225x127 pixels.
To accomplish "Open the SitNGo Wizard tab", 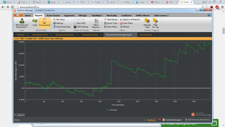I will (x=142, y=15).
